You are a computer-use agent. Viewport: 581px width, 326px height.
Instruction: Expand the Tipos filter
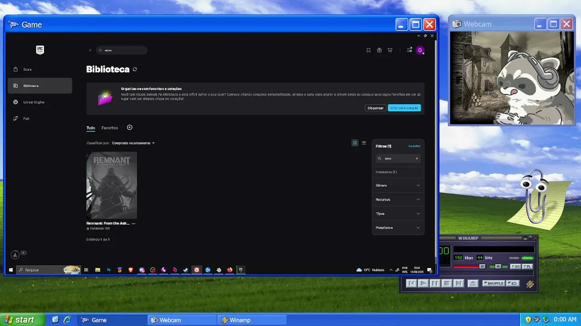[x=398, y=213]
